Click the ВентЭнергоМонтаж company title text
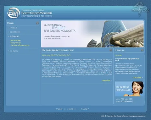The height and width of the screenshot is (120, 151). coord(37,13)
